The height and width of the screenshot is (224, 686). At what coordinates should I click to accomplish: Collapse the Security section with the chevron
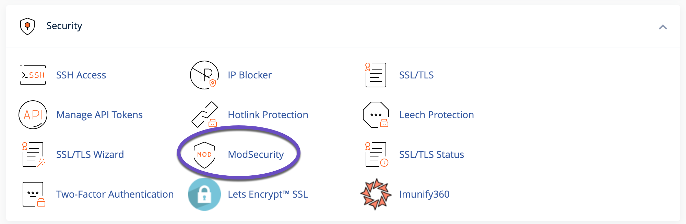point(663,26)
